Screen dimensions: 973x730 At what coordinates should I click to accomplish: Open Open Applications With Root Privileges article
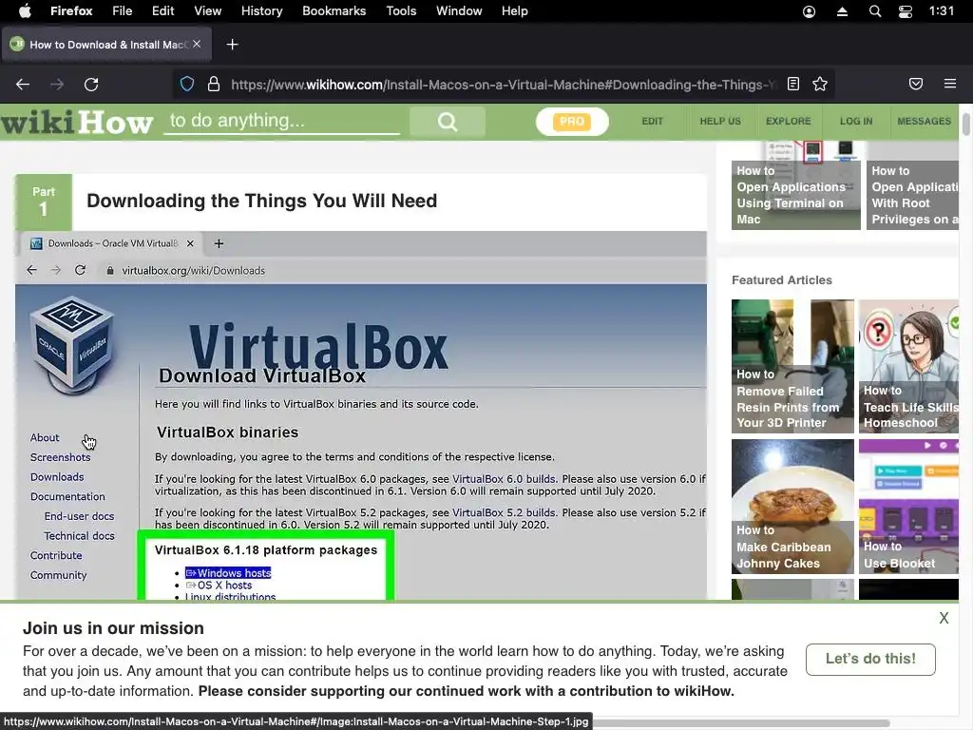[912, 186]
